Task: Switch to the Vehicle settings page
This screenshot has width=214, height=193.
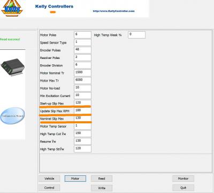Action: [49, 179]
